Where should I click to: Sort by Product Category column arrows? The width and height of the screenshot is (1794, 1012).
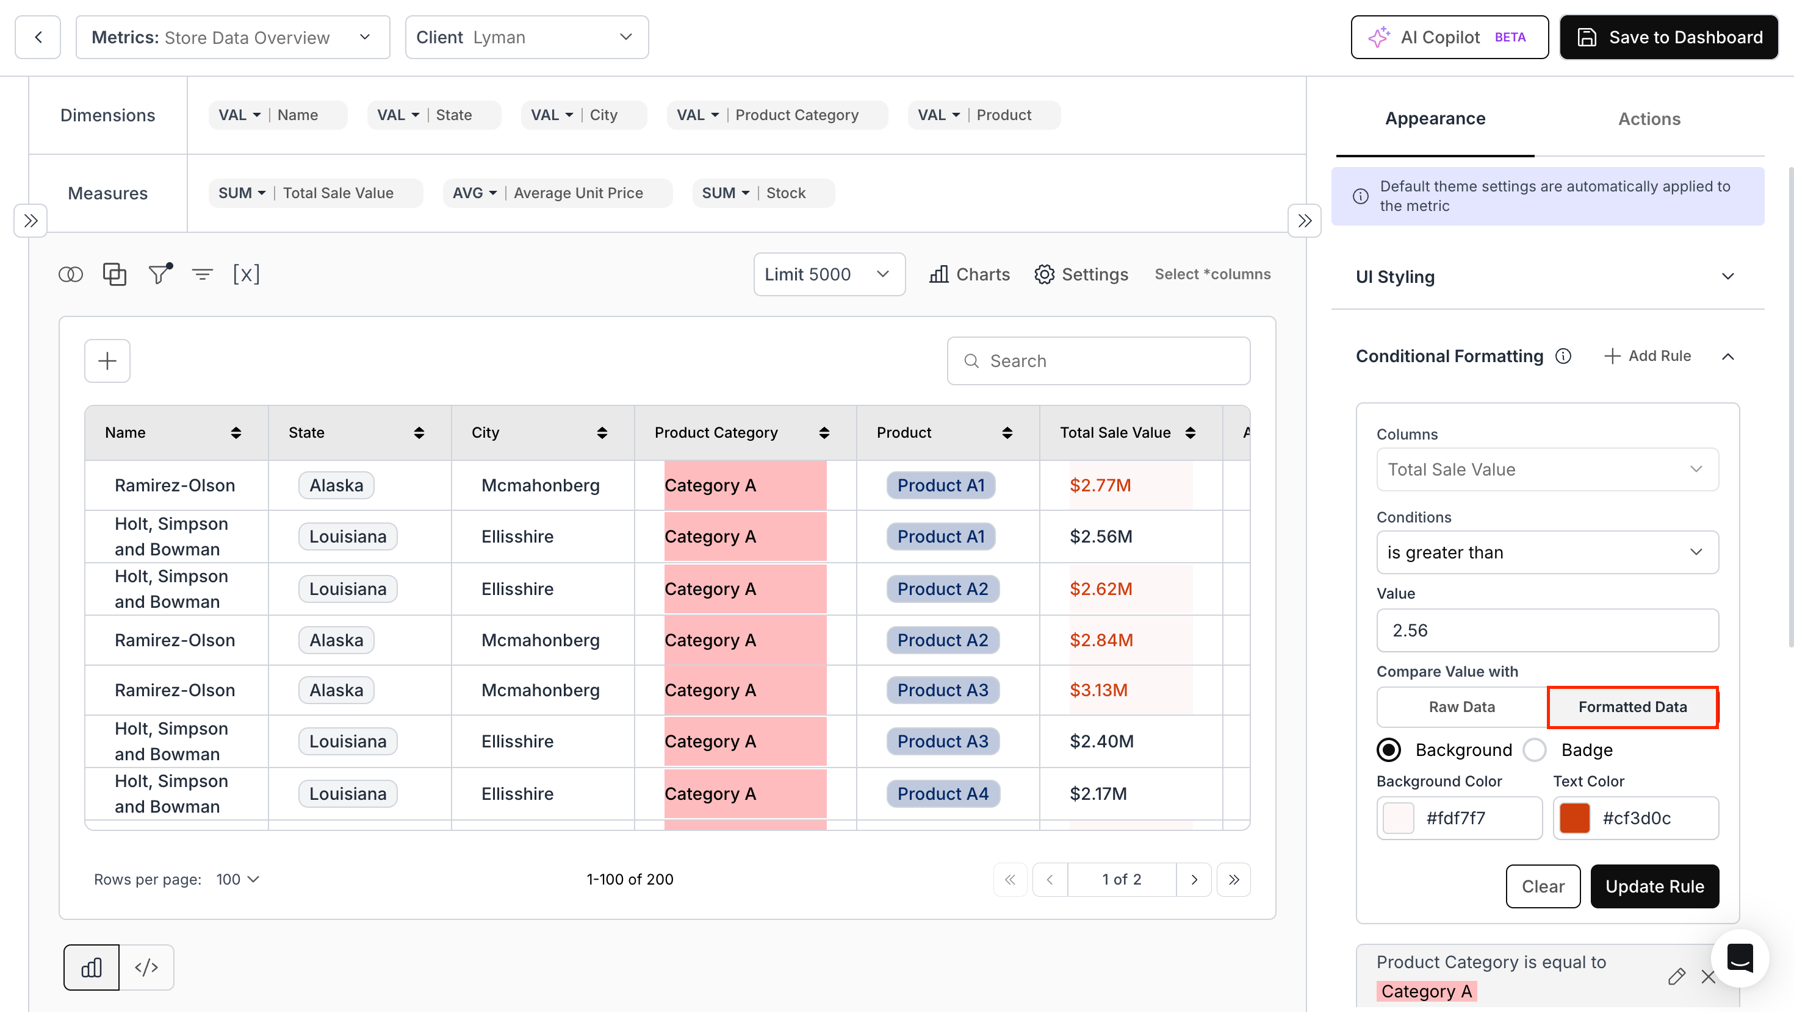[x=824, y=433]
